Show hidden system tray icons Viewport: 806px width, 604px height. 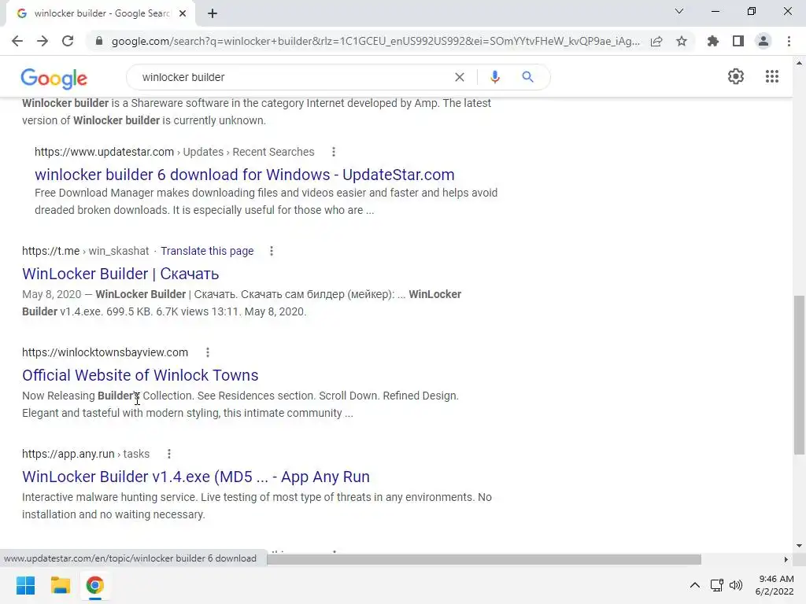tap(694, 585)
